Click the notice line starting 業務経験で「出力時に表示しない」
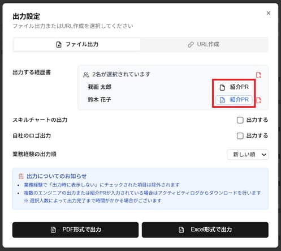281x251 pixels. tap(102, 185)
